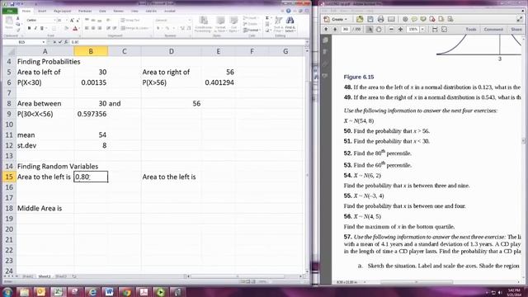Click the Insert Function fx icon

point(66,42)
